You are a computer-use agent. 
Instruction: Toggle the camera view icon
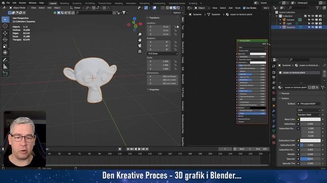139,46
